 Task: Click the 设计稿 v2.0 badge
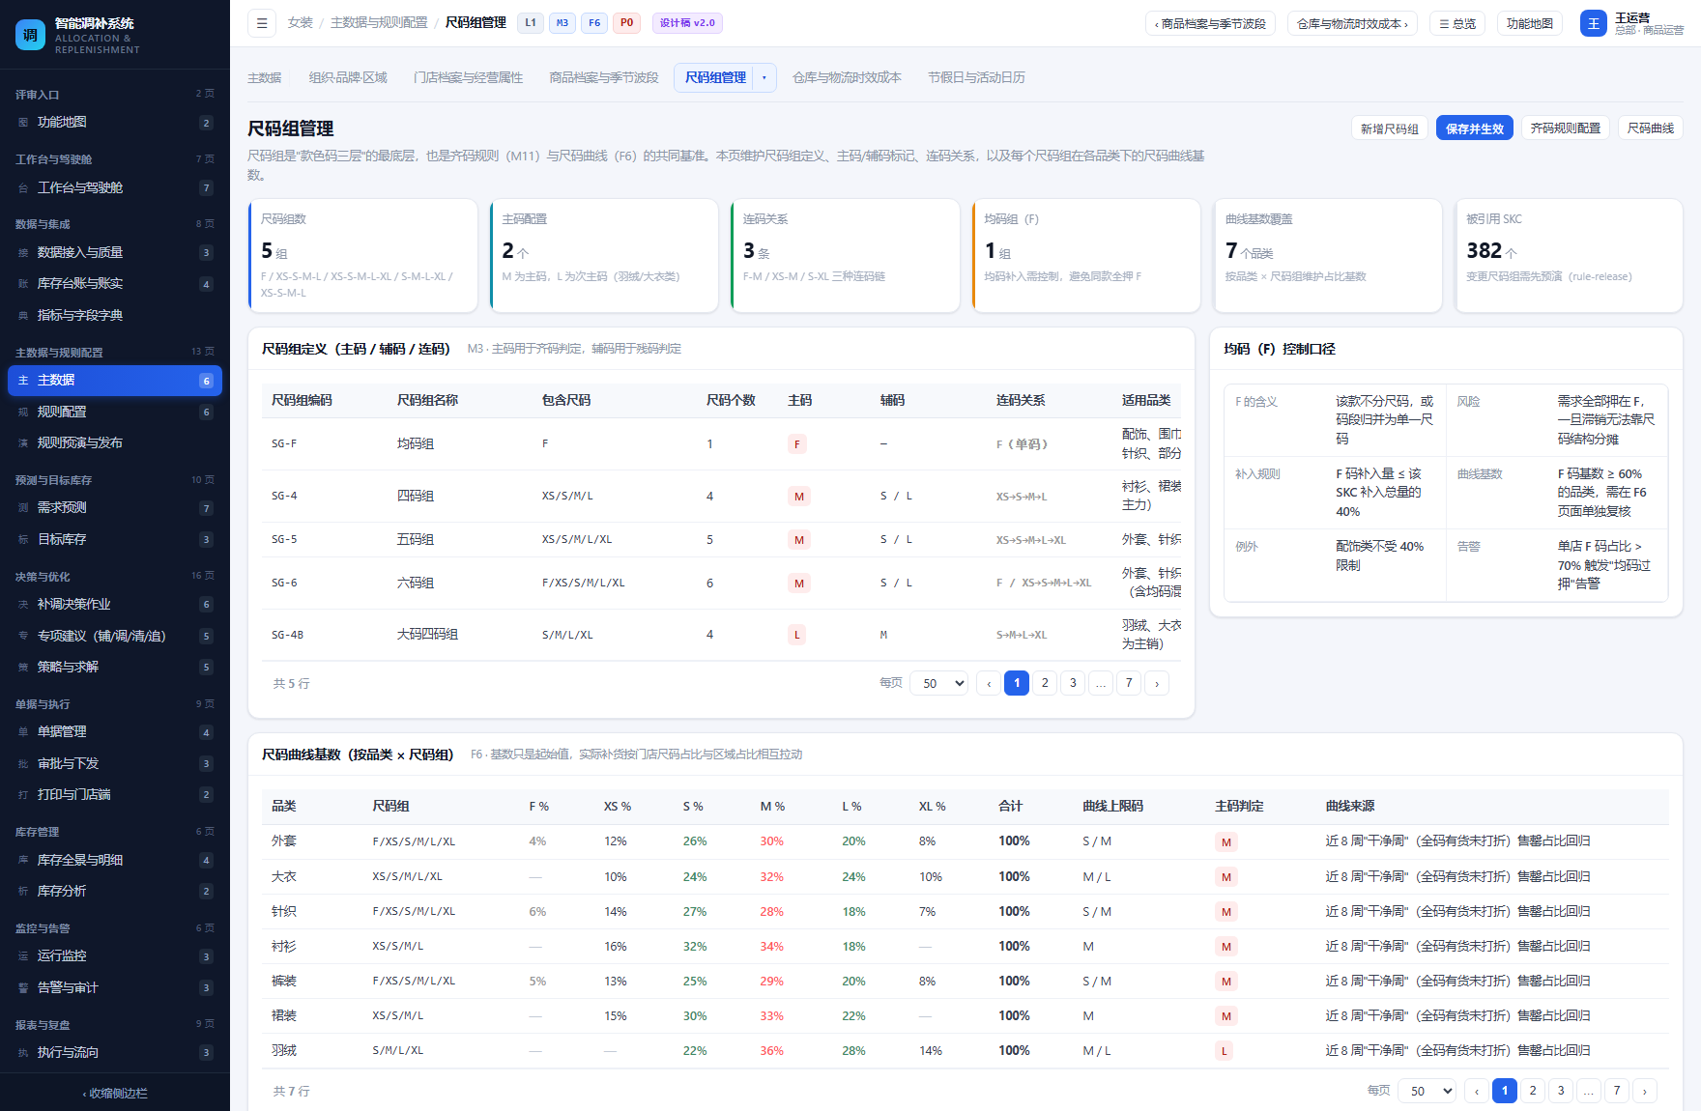click(687, 23)
